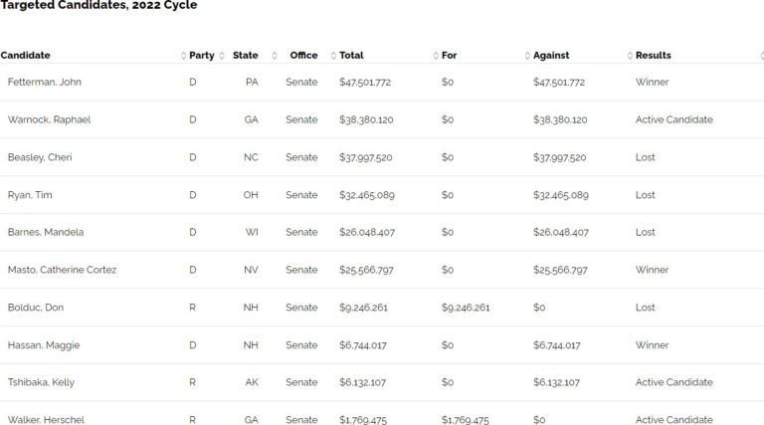Sort by Total column sort arrows
The image size is (764, 425).
[x=436, y=56]
